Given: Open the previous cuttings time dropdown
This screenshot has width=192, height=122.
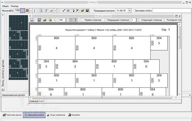Looking at the screenshot, I should 129,11.
